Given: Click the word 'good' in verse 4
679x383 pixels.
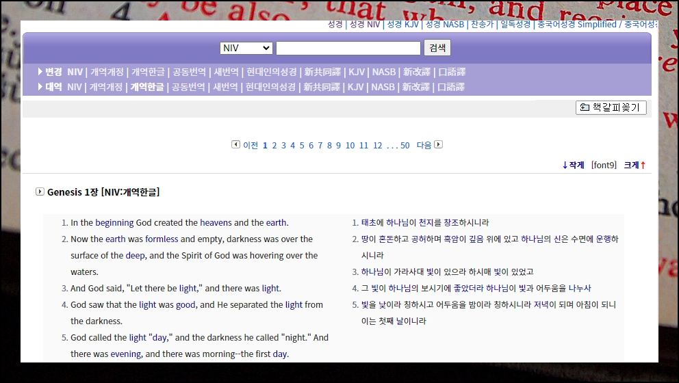Looking at the screenshot, I should pos(185,305).
